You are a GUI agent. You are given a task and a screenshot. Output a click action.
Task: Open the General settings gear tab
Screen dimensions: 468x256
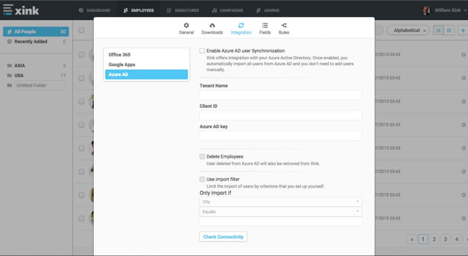pyautogui.click(x=186, y=29)
